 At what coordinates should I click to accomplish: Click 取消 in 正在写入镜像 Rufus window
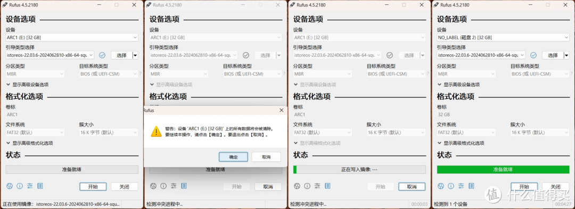coord(412,187)
